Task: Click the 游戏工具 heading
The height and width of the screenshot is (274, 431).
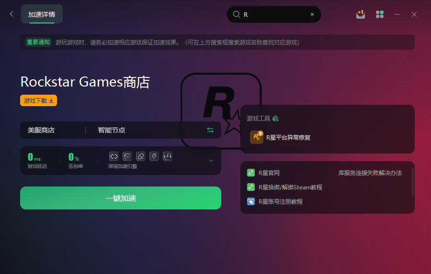Action: click(x=259, y=118)
